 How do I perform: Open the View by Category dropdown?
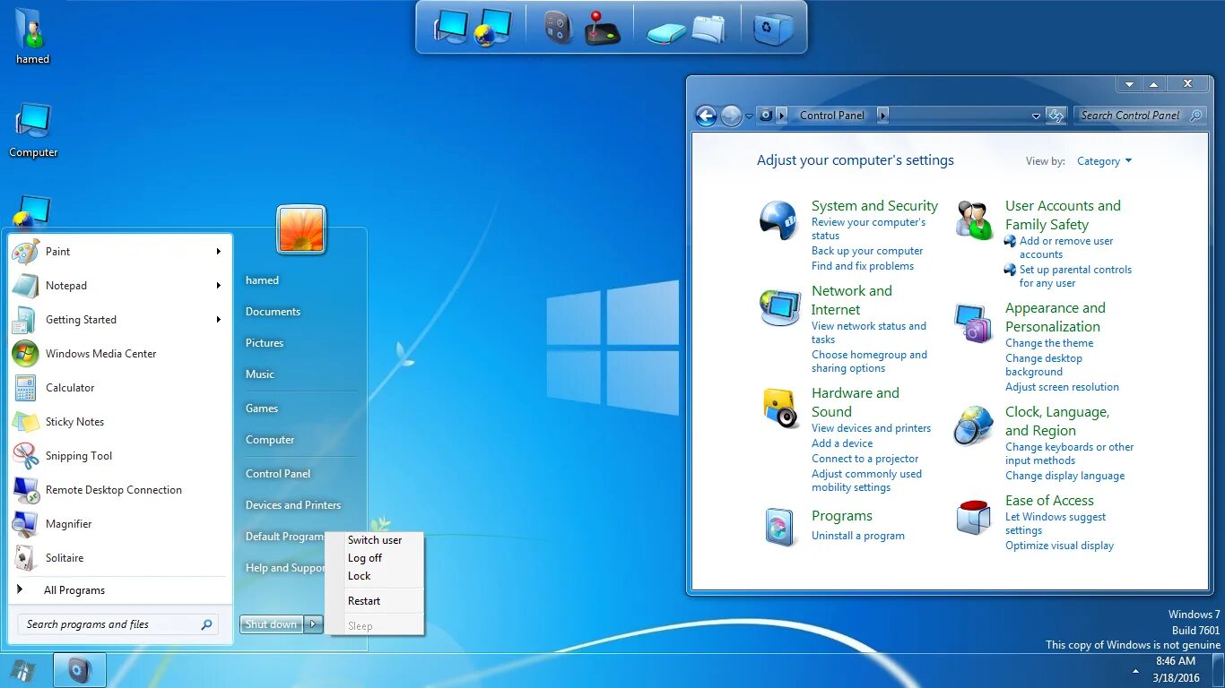(x=1104, y=161)
